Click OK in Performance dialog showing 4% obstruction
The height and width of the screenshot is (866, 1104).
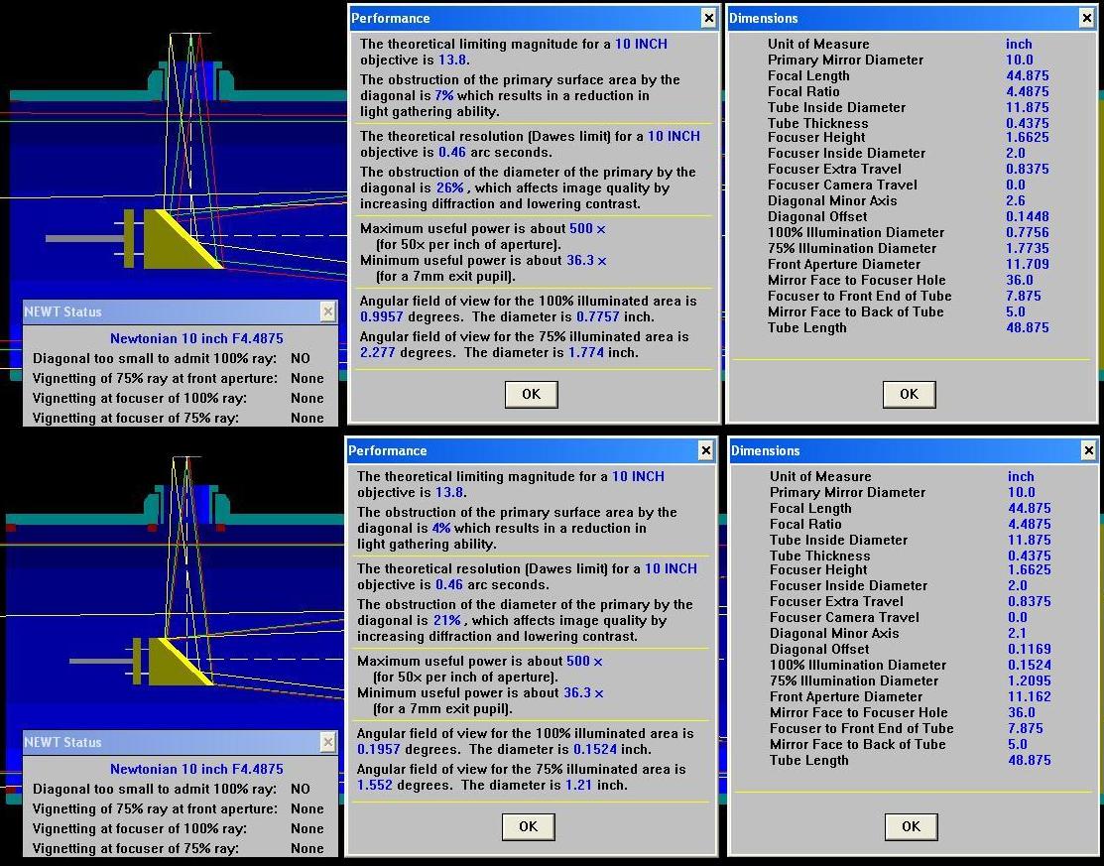528,826
